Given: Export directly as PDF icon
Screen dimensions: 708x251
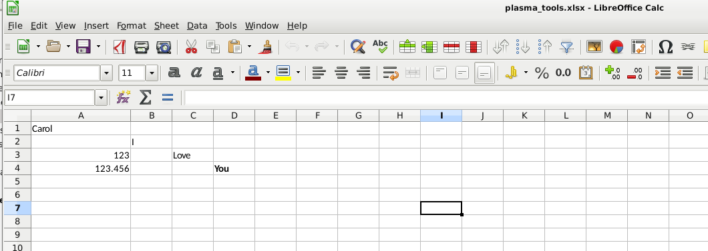Looking at the screenshot, I should click(119, 47).
